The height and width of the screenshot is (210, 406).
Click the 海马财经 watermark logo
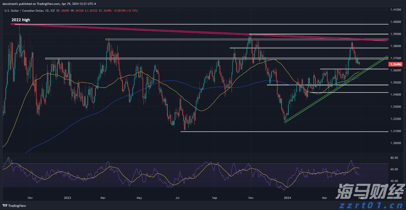[x=369, y=192]
